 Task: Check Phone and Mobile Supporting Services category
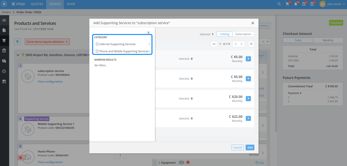pyautogui.click(x=97, y=51)
